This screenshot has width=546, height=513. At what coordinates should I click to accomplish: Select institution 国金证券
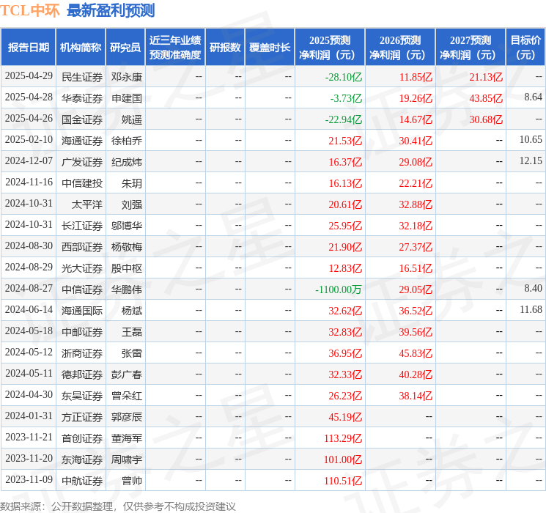point(82,119)
